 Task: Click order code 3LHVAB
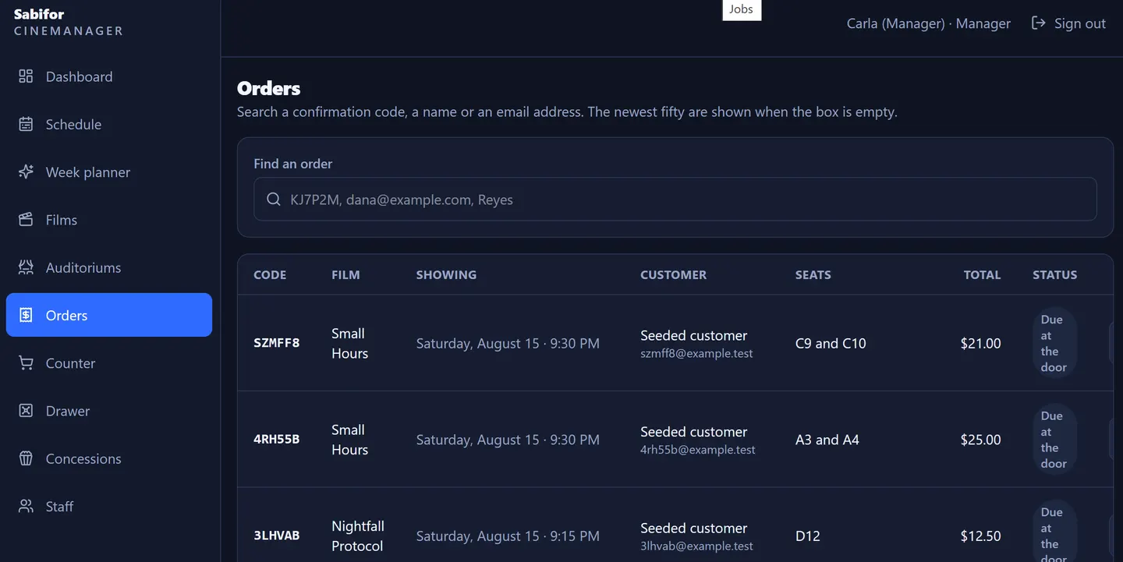click(x=277, y=536)
